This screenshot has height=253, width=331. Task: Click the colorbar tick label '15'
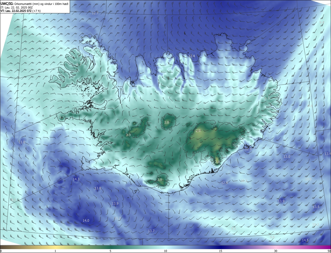tap(221, 251)
